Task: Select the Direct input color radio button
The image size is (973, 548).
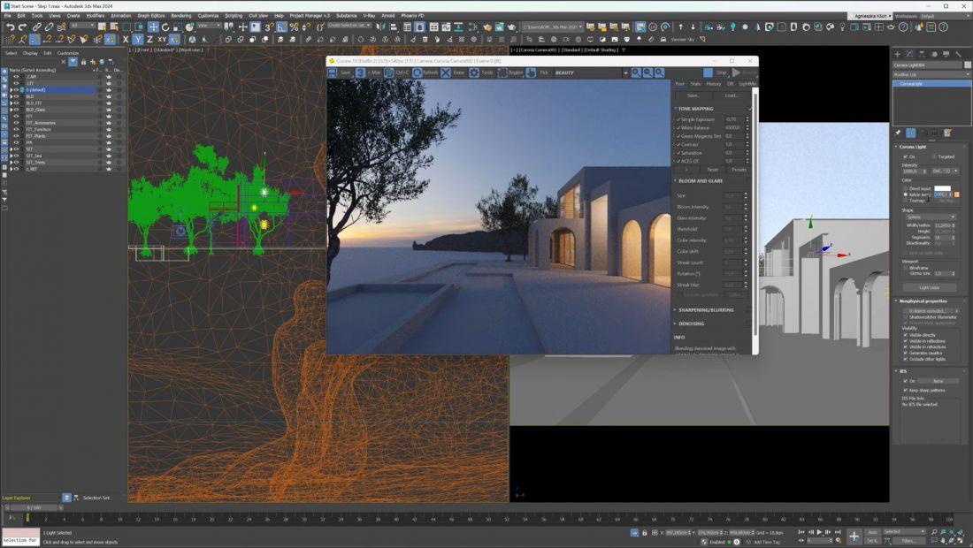Action: click(x=906, y=188)
